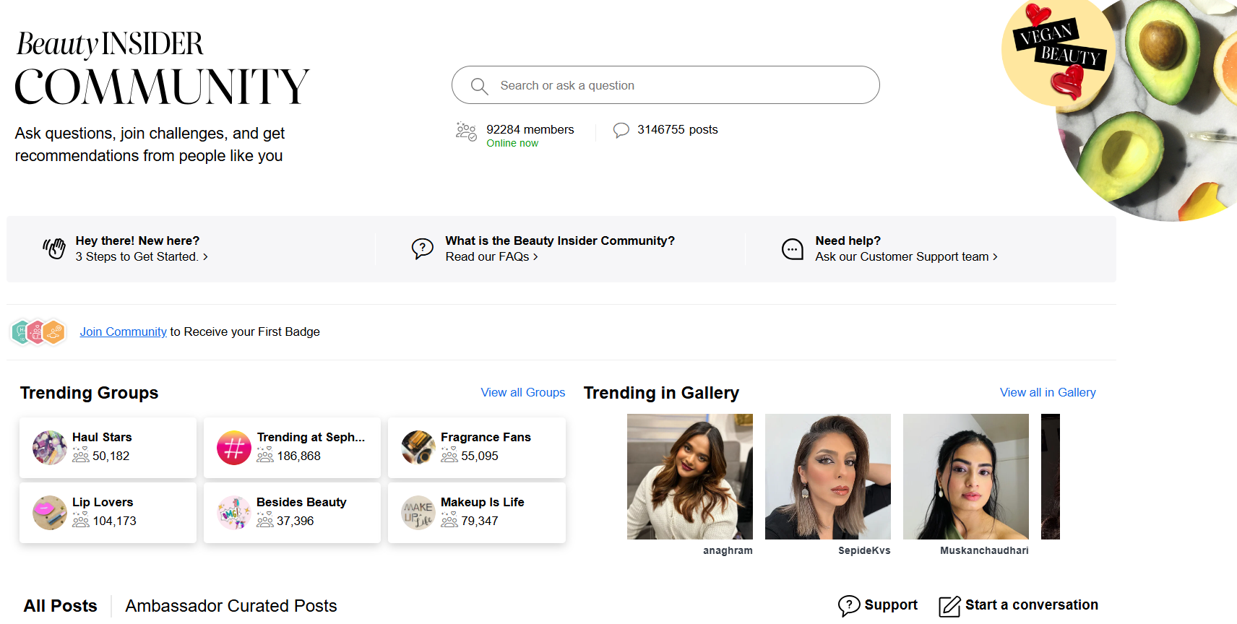Click the Beauty Insider Community logo
This screenshot has width=1237, height=624.
pos(162,69)
